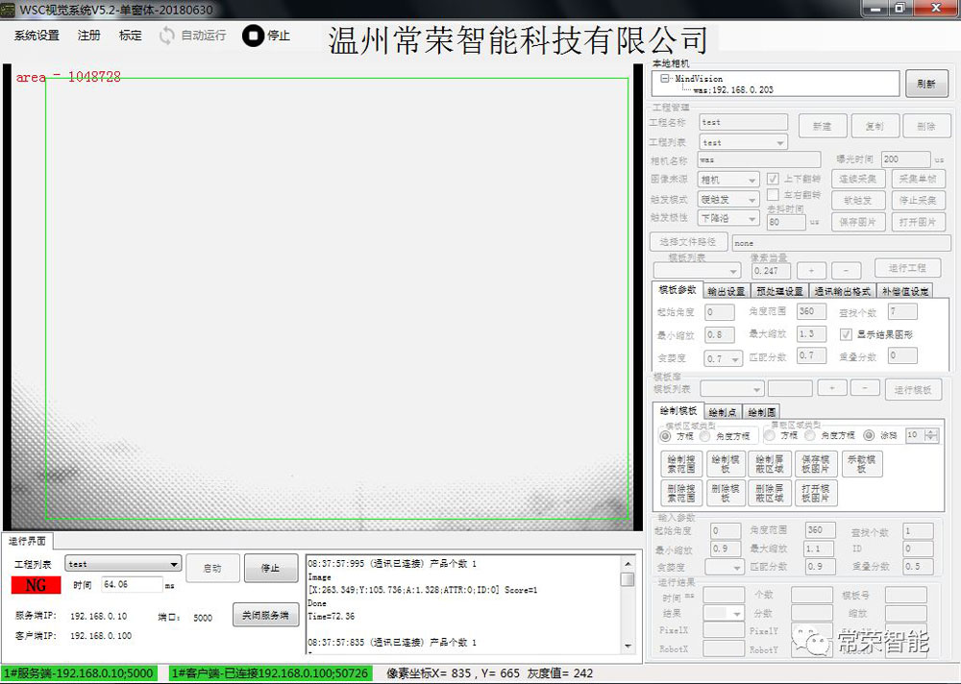The image size is (961, 684).
Task: Click the auto-run circular arrows icon
Action: coord(167,36)
